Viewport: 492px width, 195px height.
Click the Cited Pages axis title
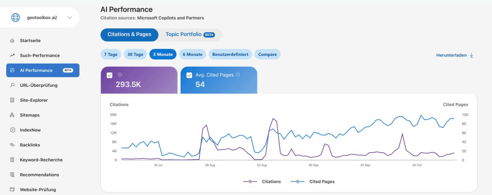(x=455, y=105)
